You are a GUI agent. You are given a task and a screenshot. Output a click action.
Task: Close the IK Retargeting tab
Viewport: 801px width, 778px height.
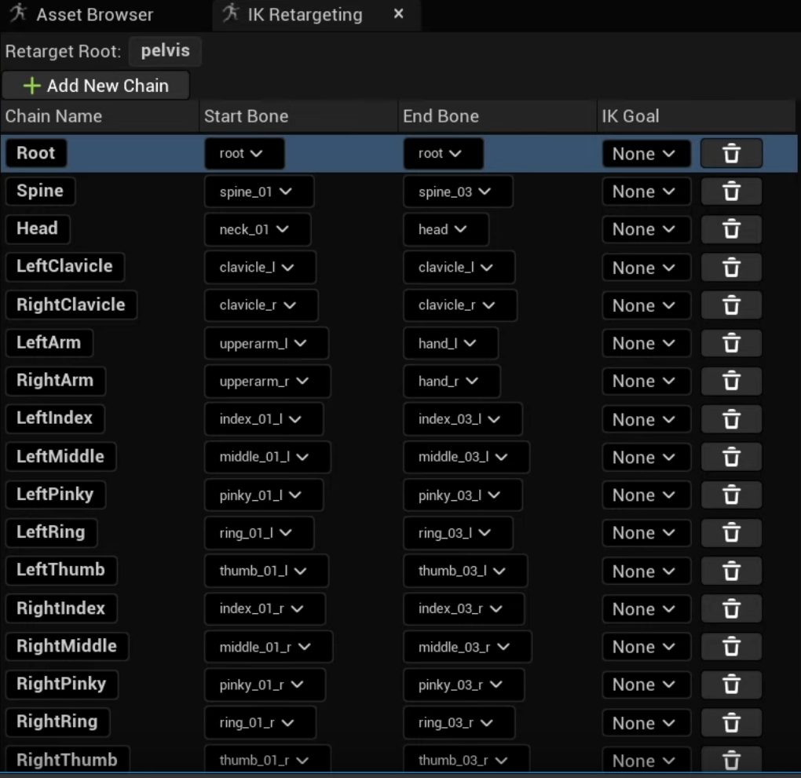point(399,14)
